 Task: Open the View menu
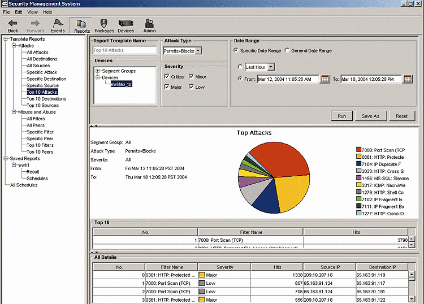tap(33, 12)
